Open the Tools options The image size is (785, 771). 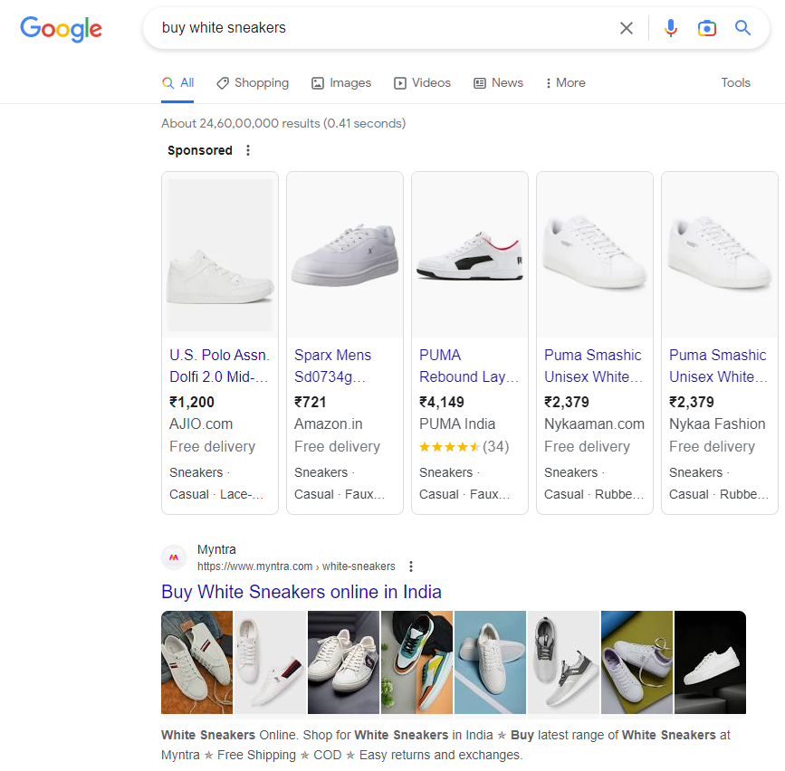735,82
